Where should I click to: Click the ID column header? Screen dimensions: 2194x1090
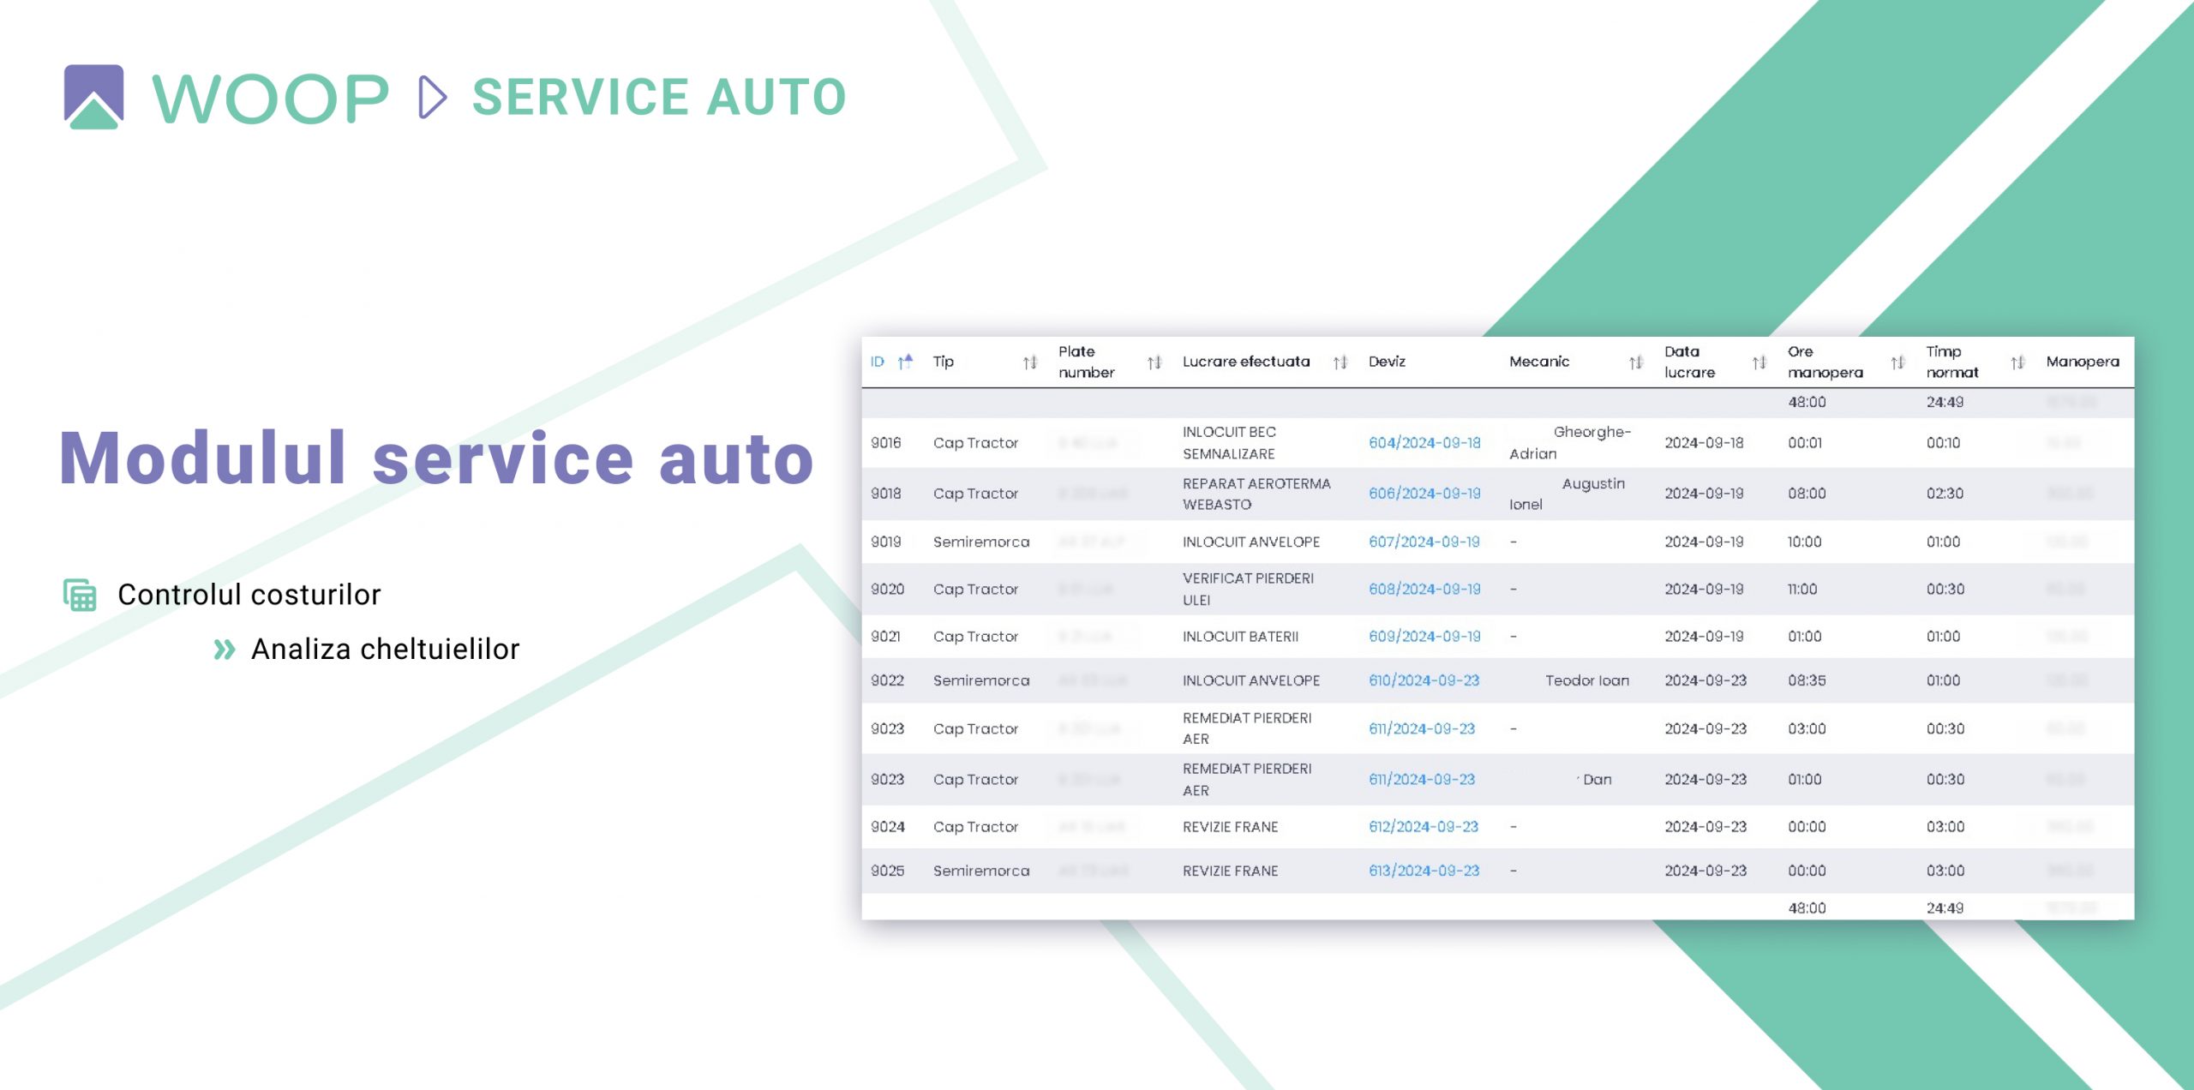(x=878, y=362)
